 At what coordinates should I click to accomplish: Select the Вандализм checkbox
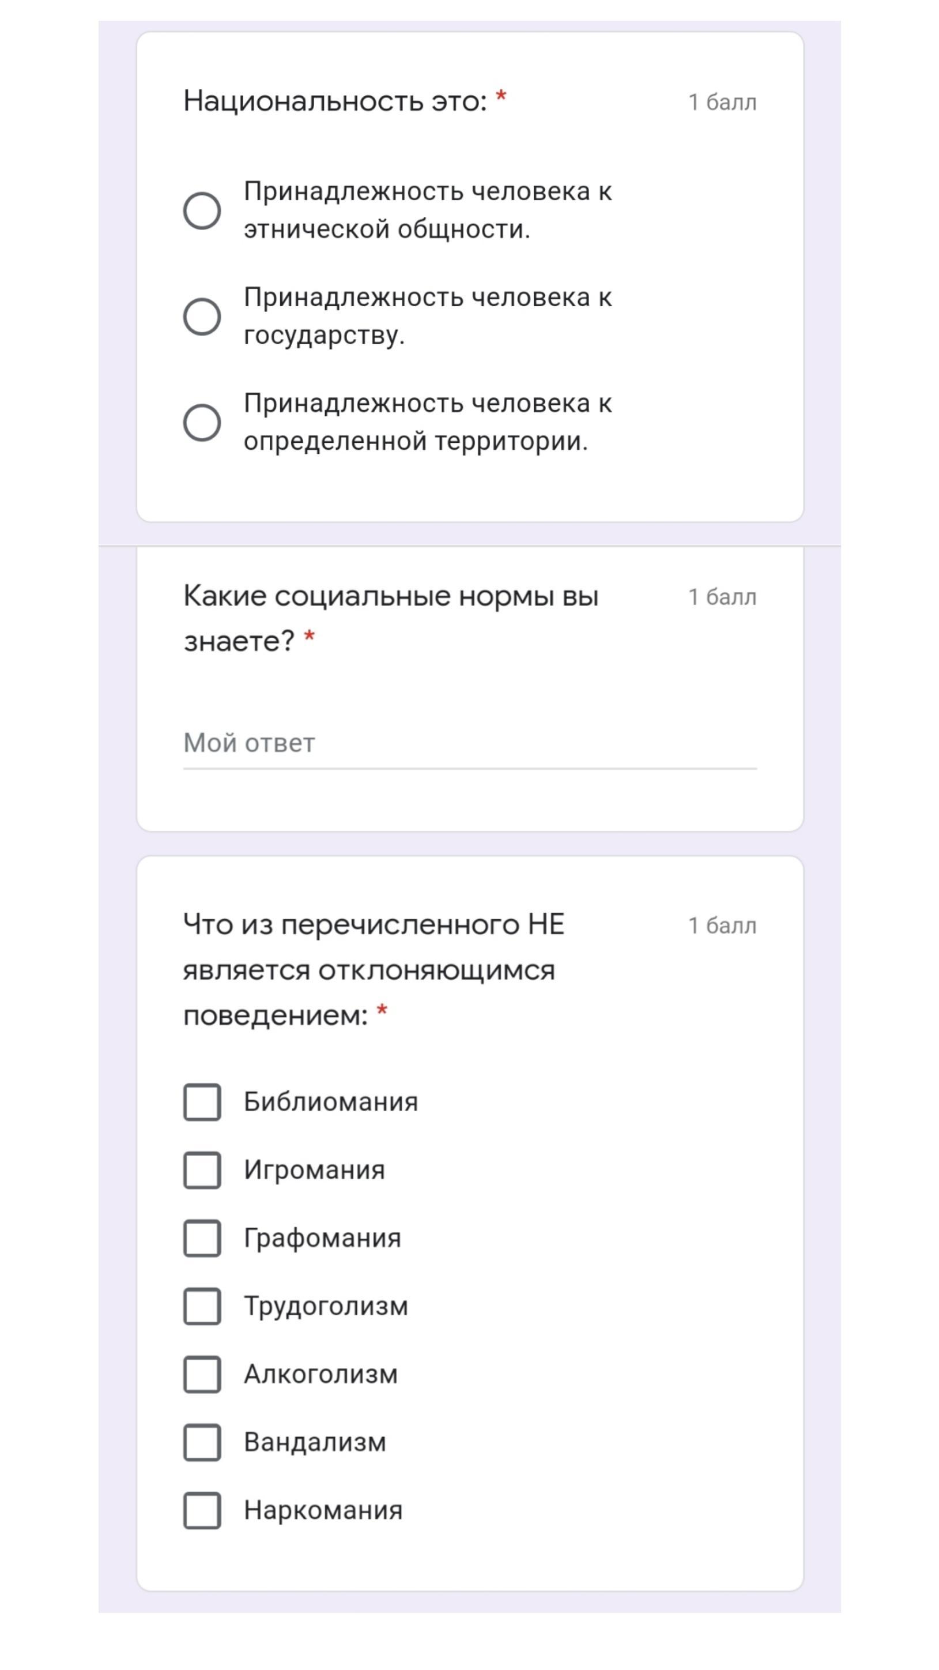click(202, 1442)
